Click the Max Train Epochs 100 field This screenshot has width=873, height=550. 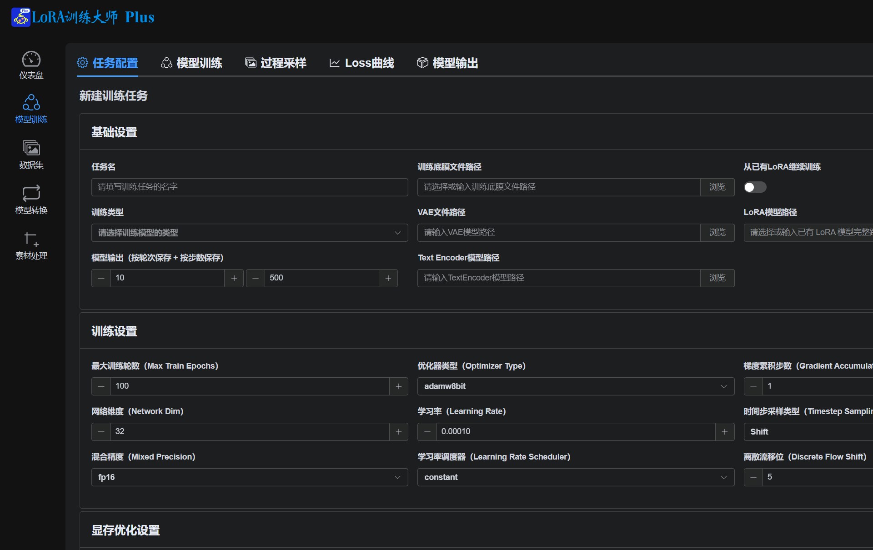click(250, 386)
